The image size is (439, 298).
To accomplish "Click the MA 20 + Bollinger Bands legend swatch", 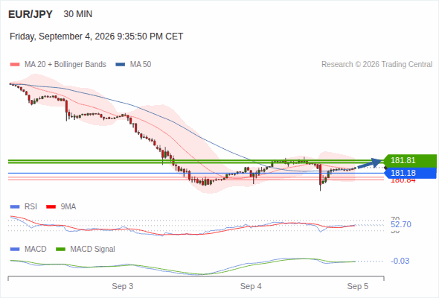I will tap(15, 65).
